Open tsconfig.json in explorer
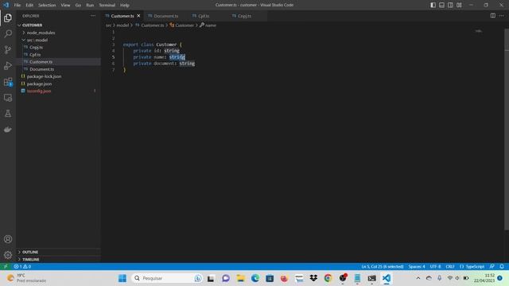Viewport: 509px width, 286px height. [39, 91]
